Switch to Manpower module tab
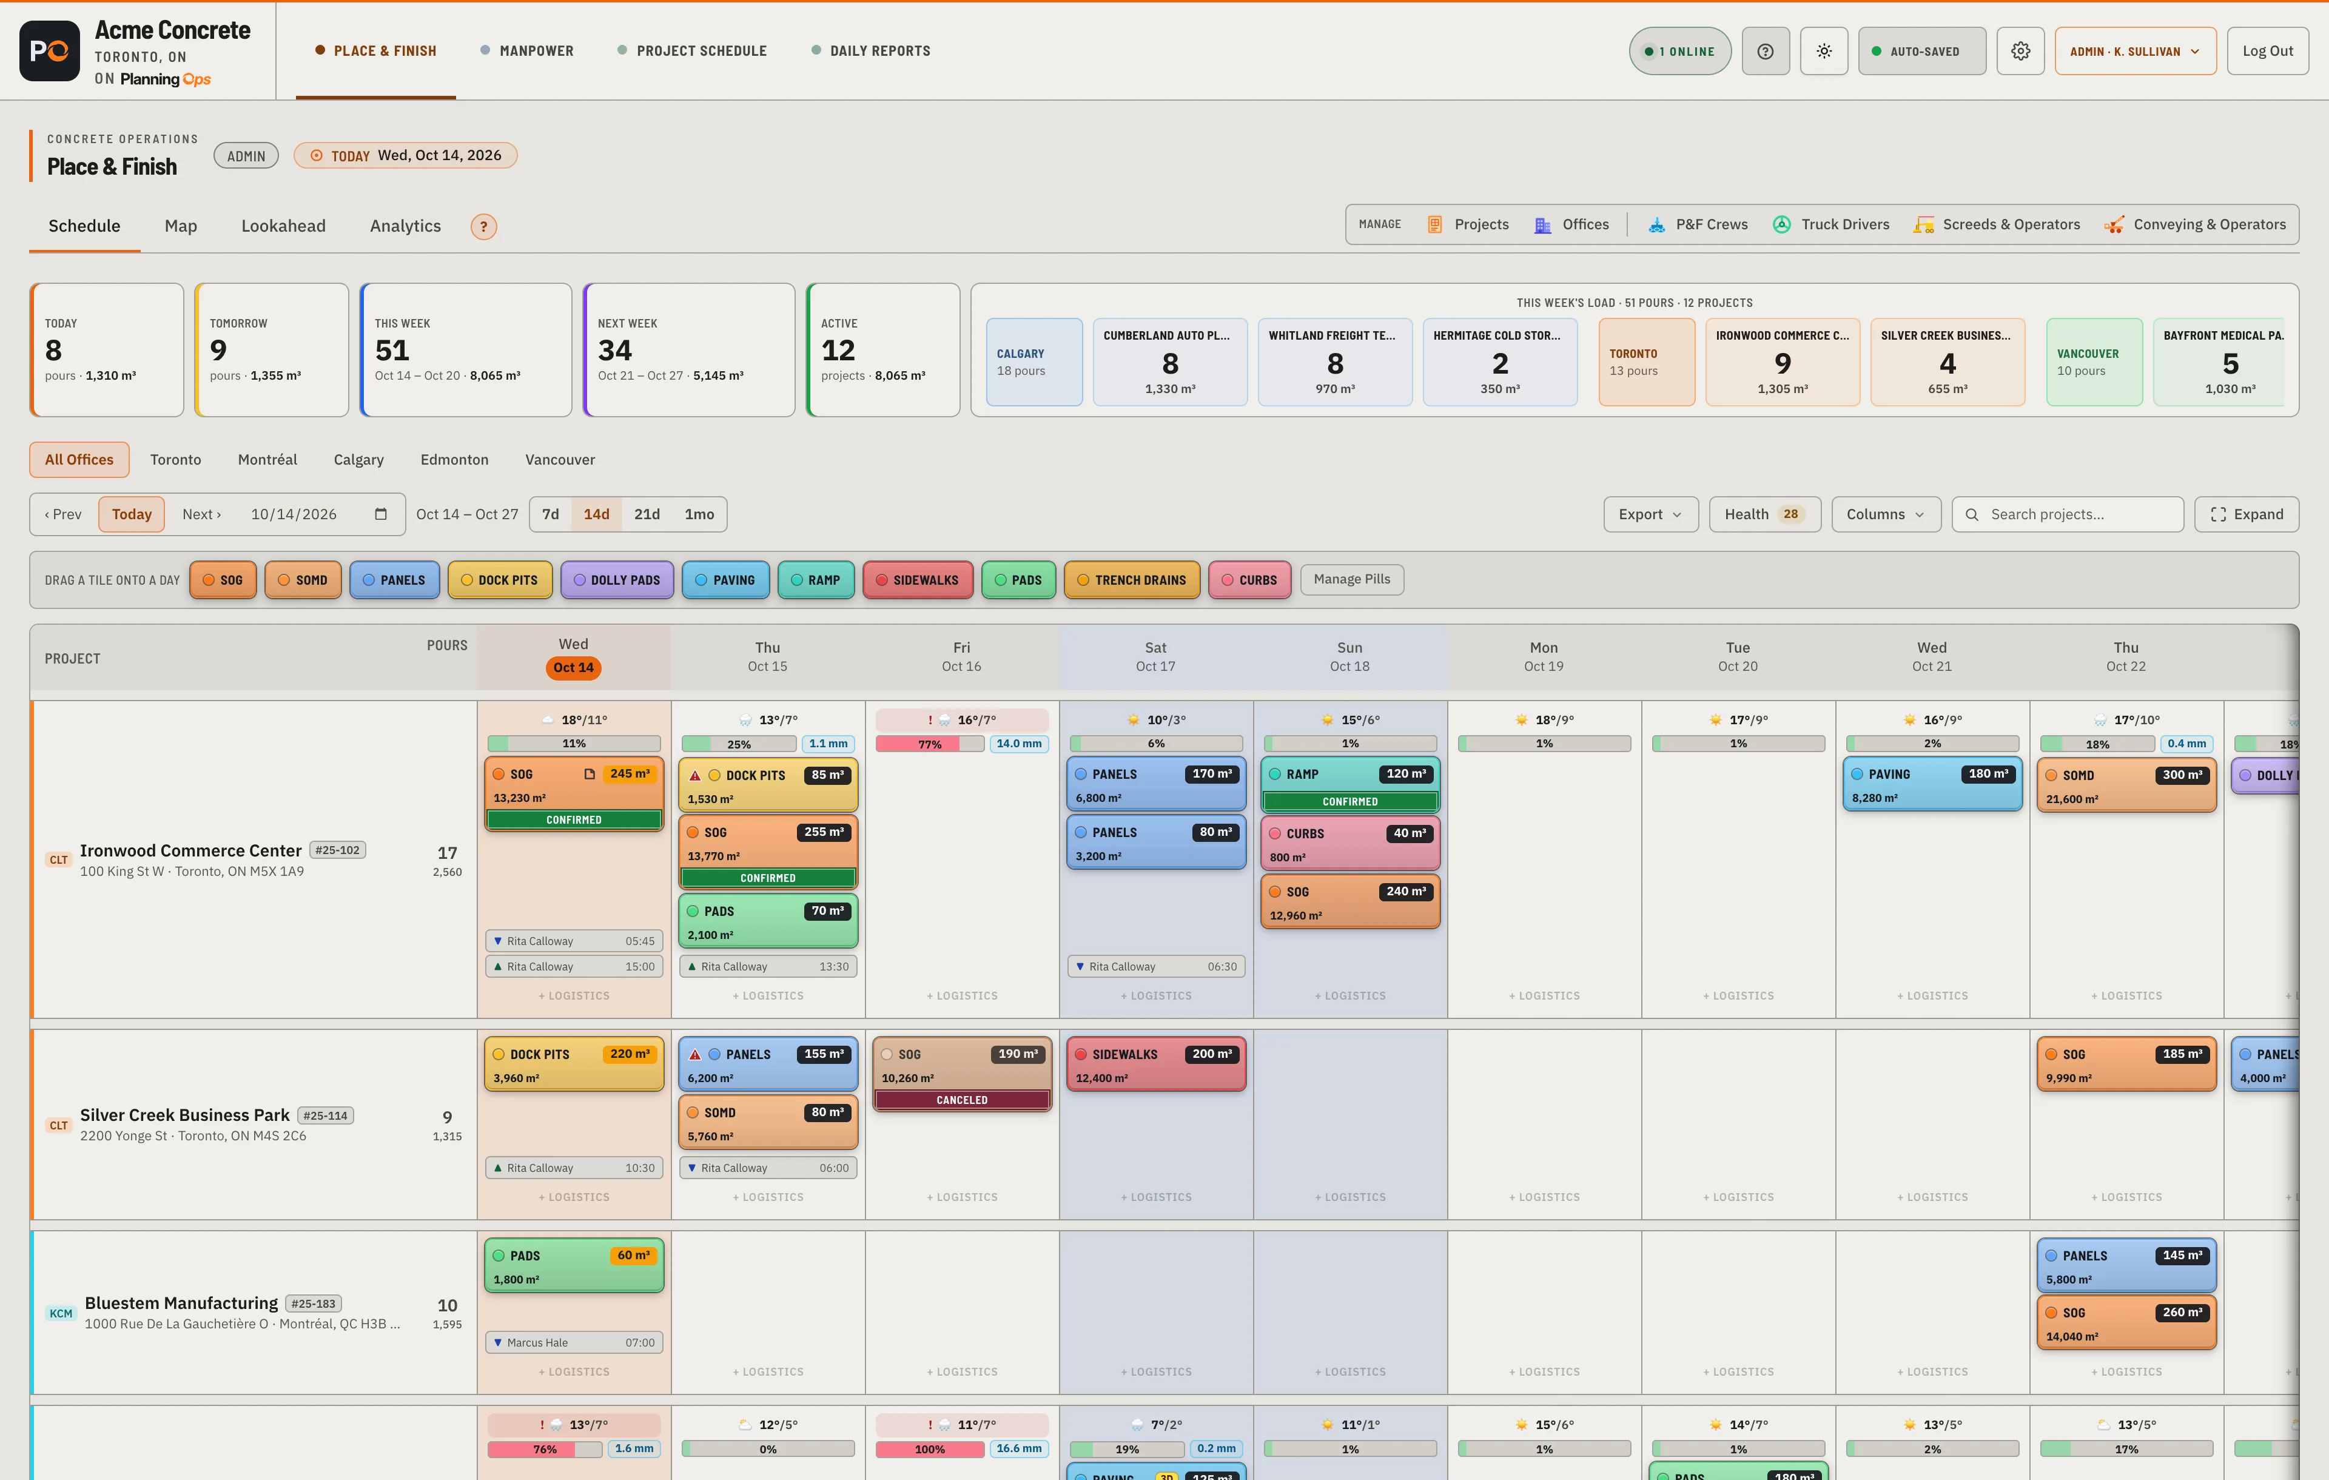 click(527, 50)
